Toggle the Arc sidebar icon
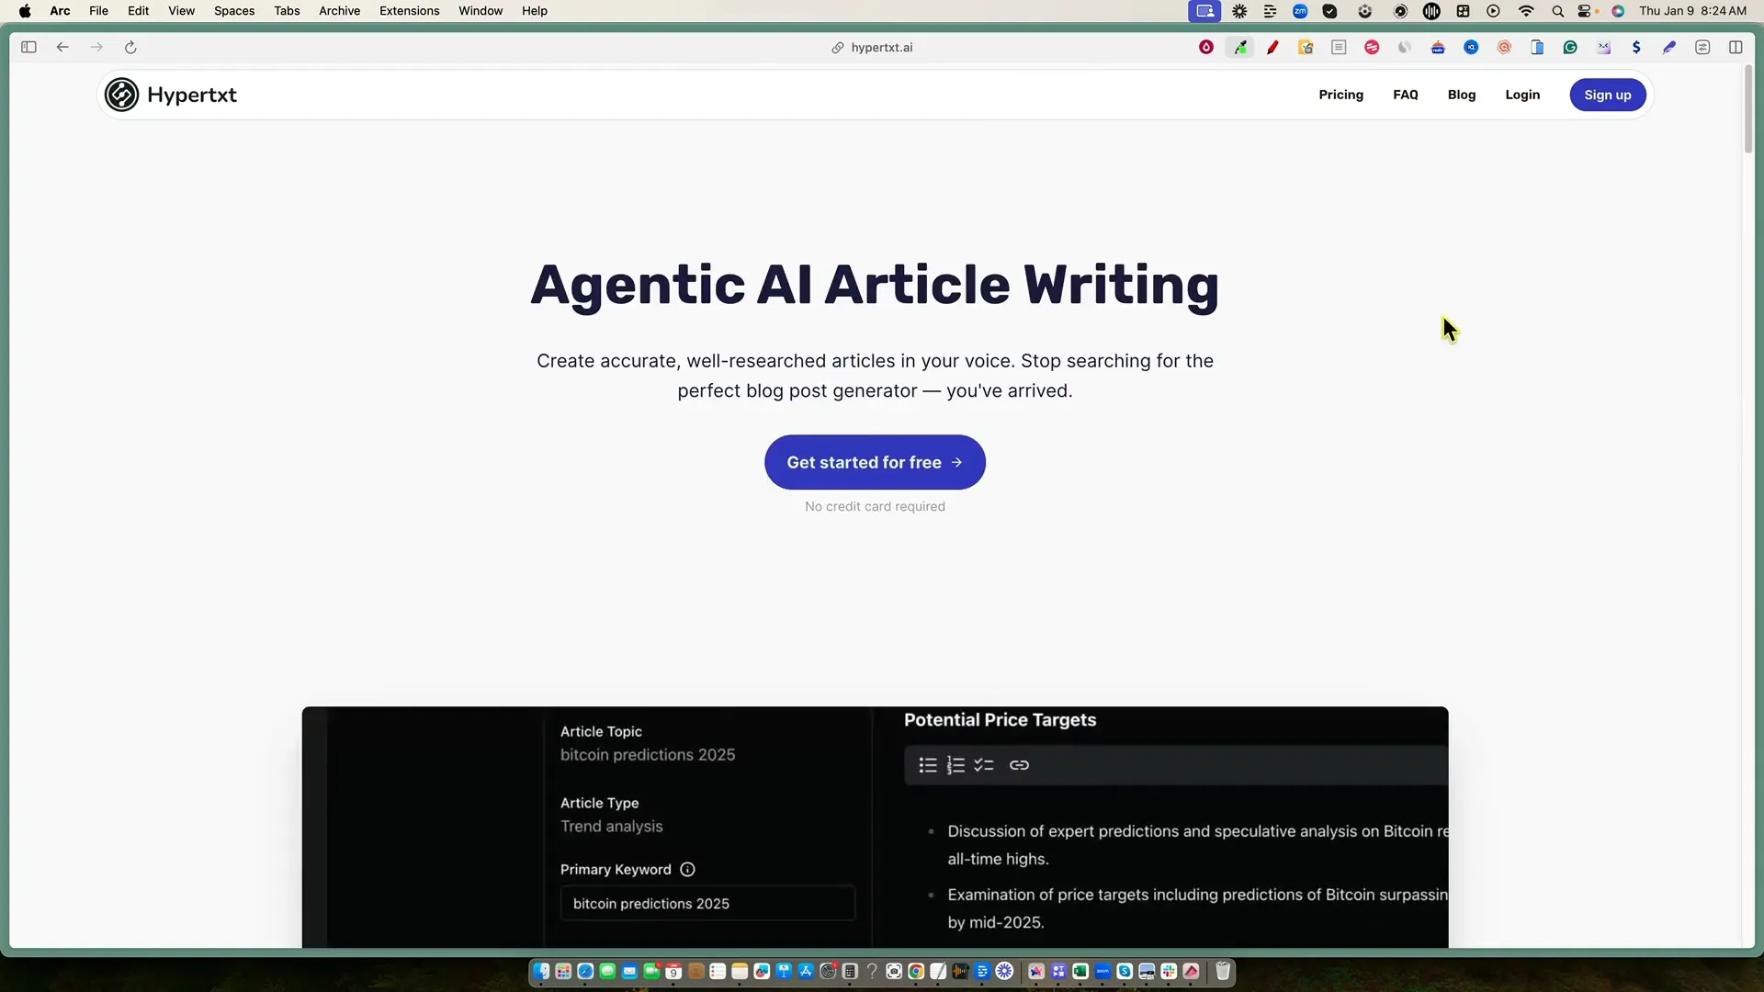Image resolution: width=1764 pixels, height=992 pixels. tap(28, 48)
